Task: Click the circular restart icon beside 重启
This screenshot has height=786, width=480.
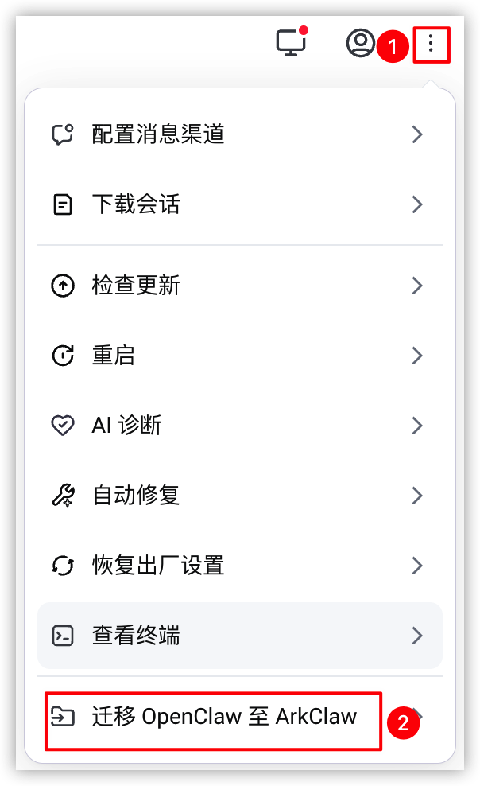Action: click(x=63, y=356)
